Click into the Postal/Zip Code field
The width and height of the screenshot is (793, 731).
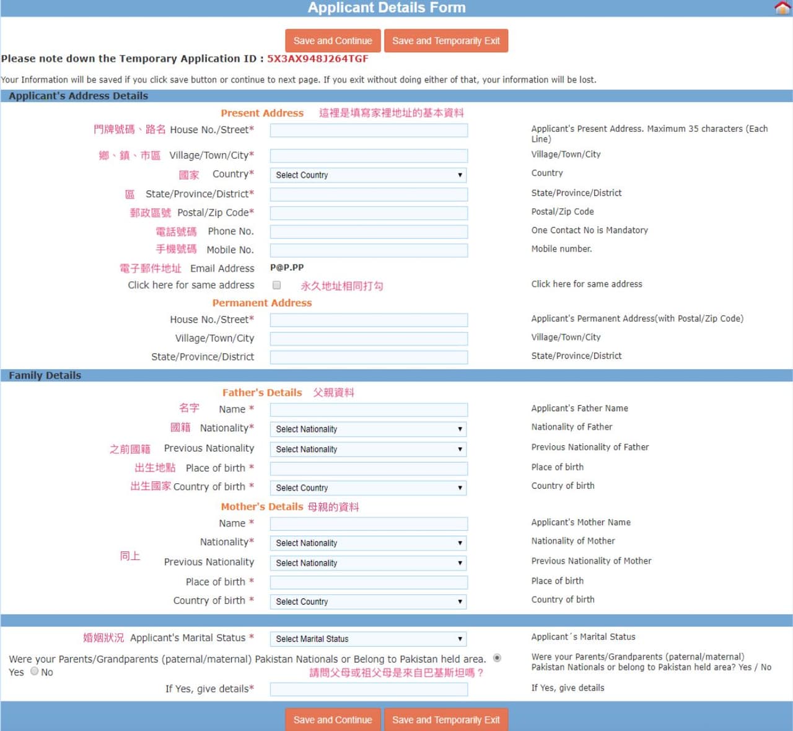click(x=369, y=213)
